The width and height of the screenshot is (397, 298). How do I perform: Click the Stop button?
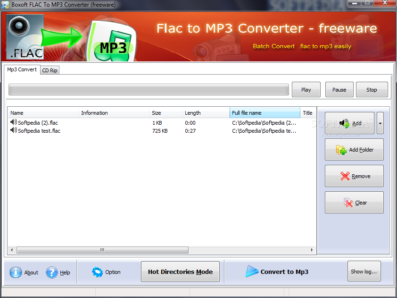pyautogui.click(x=372, y=90)
